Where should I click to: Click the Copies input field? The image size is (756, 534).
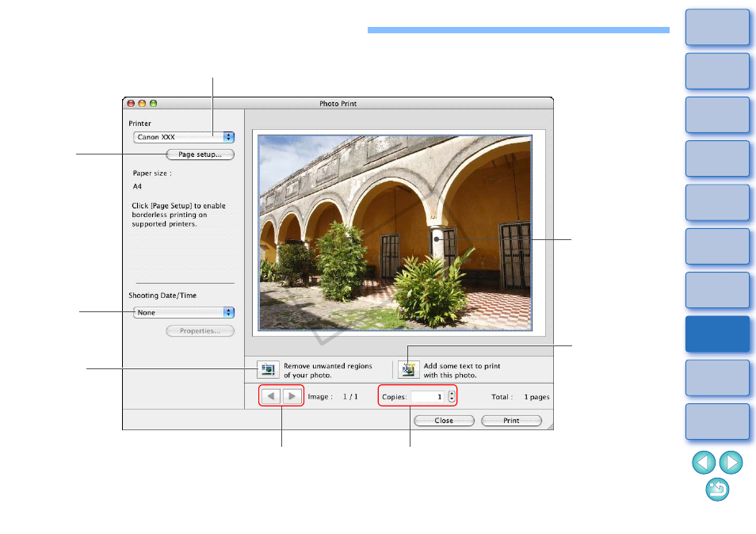(x=428, y=397)
